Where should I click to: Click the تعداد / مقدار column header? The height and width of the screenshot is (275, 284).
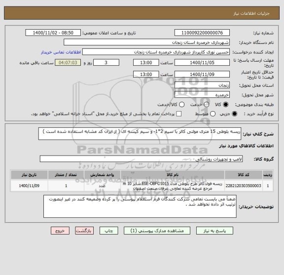point(66,175)
